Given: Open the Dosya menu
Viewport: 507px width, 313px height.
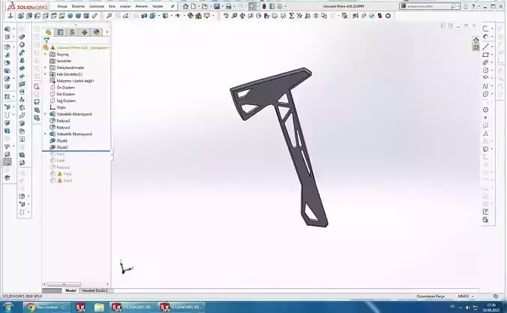Looking at the screenshot, I should pos(62,6).
